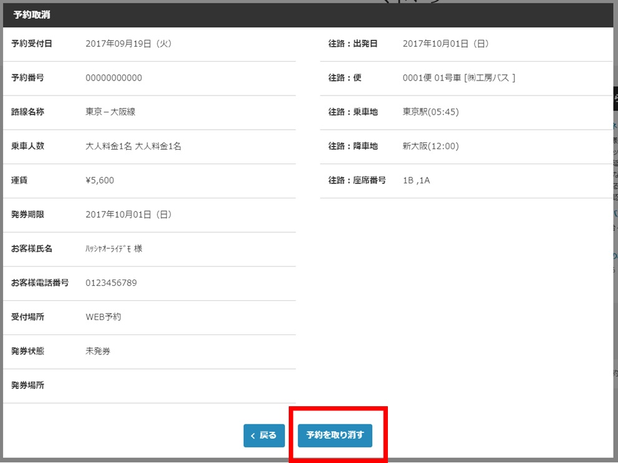Select the reservation number 00000000000

tap(113, 78)
